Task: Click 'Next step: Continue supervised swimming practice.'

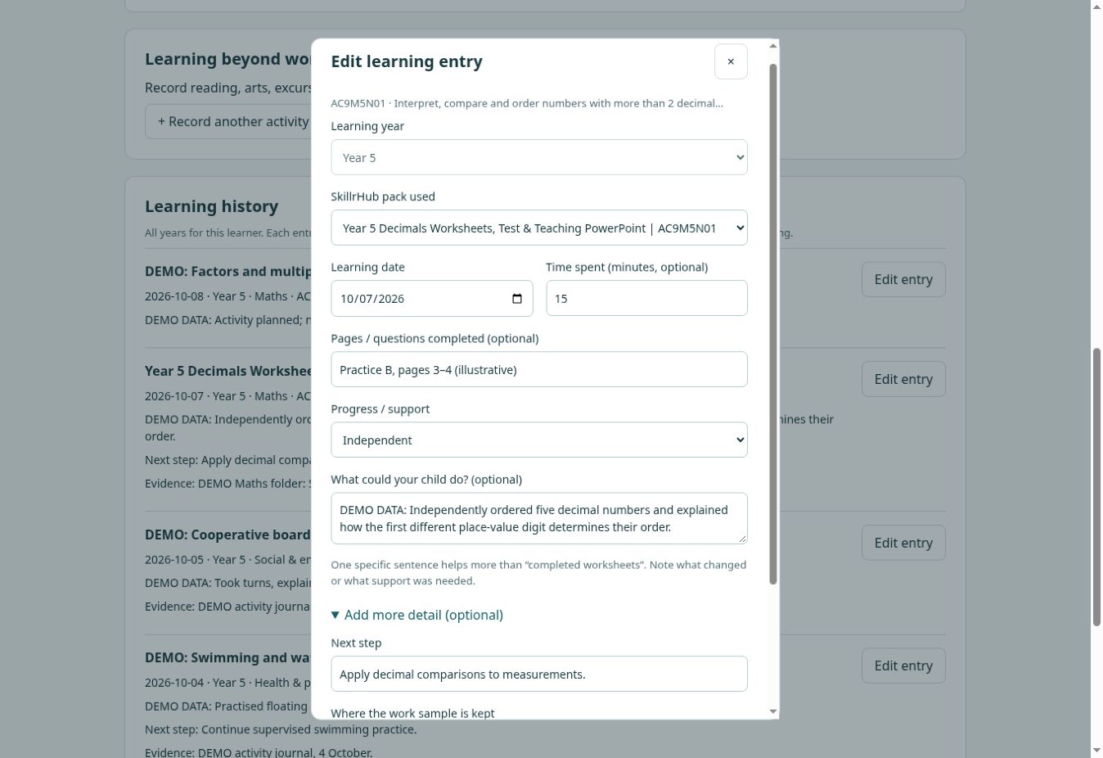Action: pos(281,729)
